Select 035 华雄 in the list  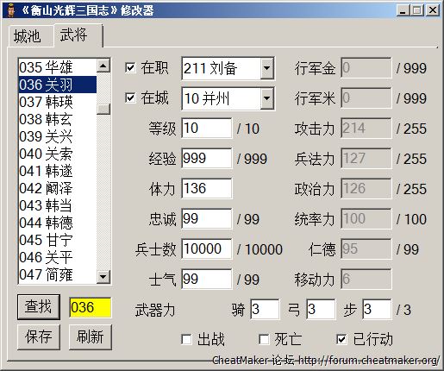[58, 67]
